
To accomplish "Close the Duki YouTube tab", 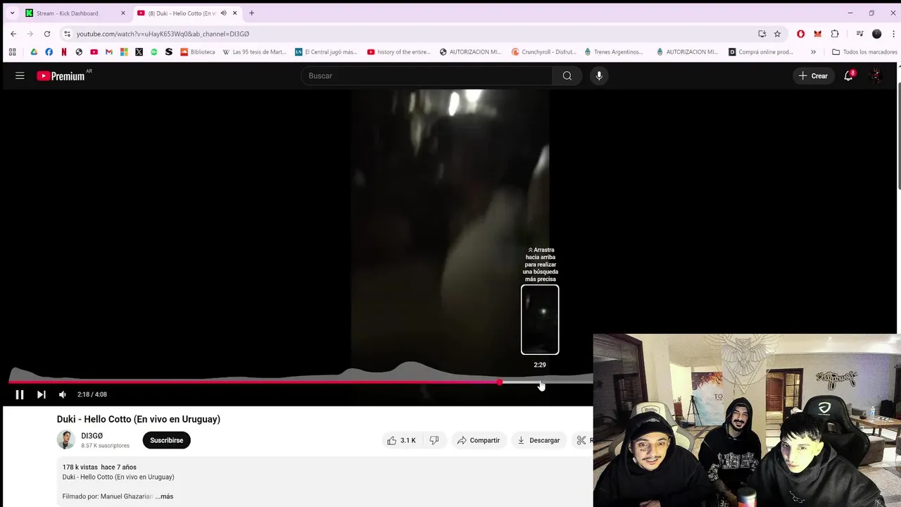I will pos(235,13).
